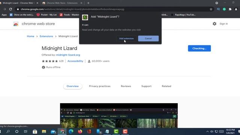The width and height of the screenshot is (240, 135).
Task: Open File Explorer from taskbar
Action: click(x=44, y=132)
